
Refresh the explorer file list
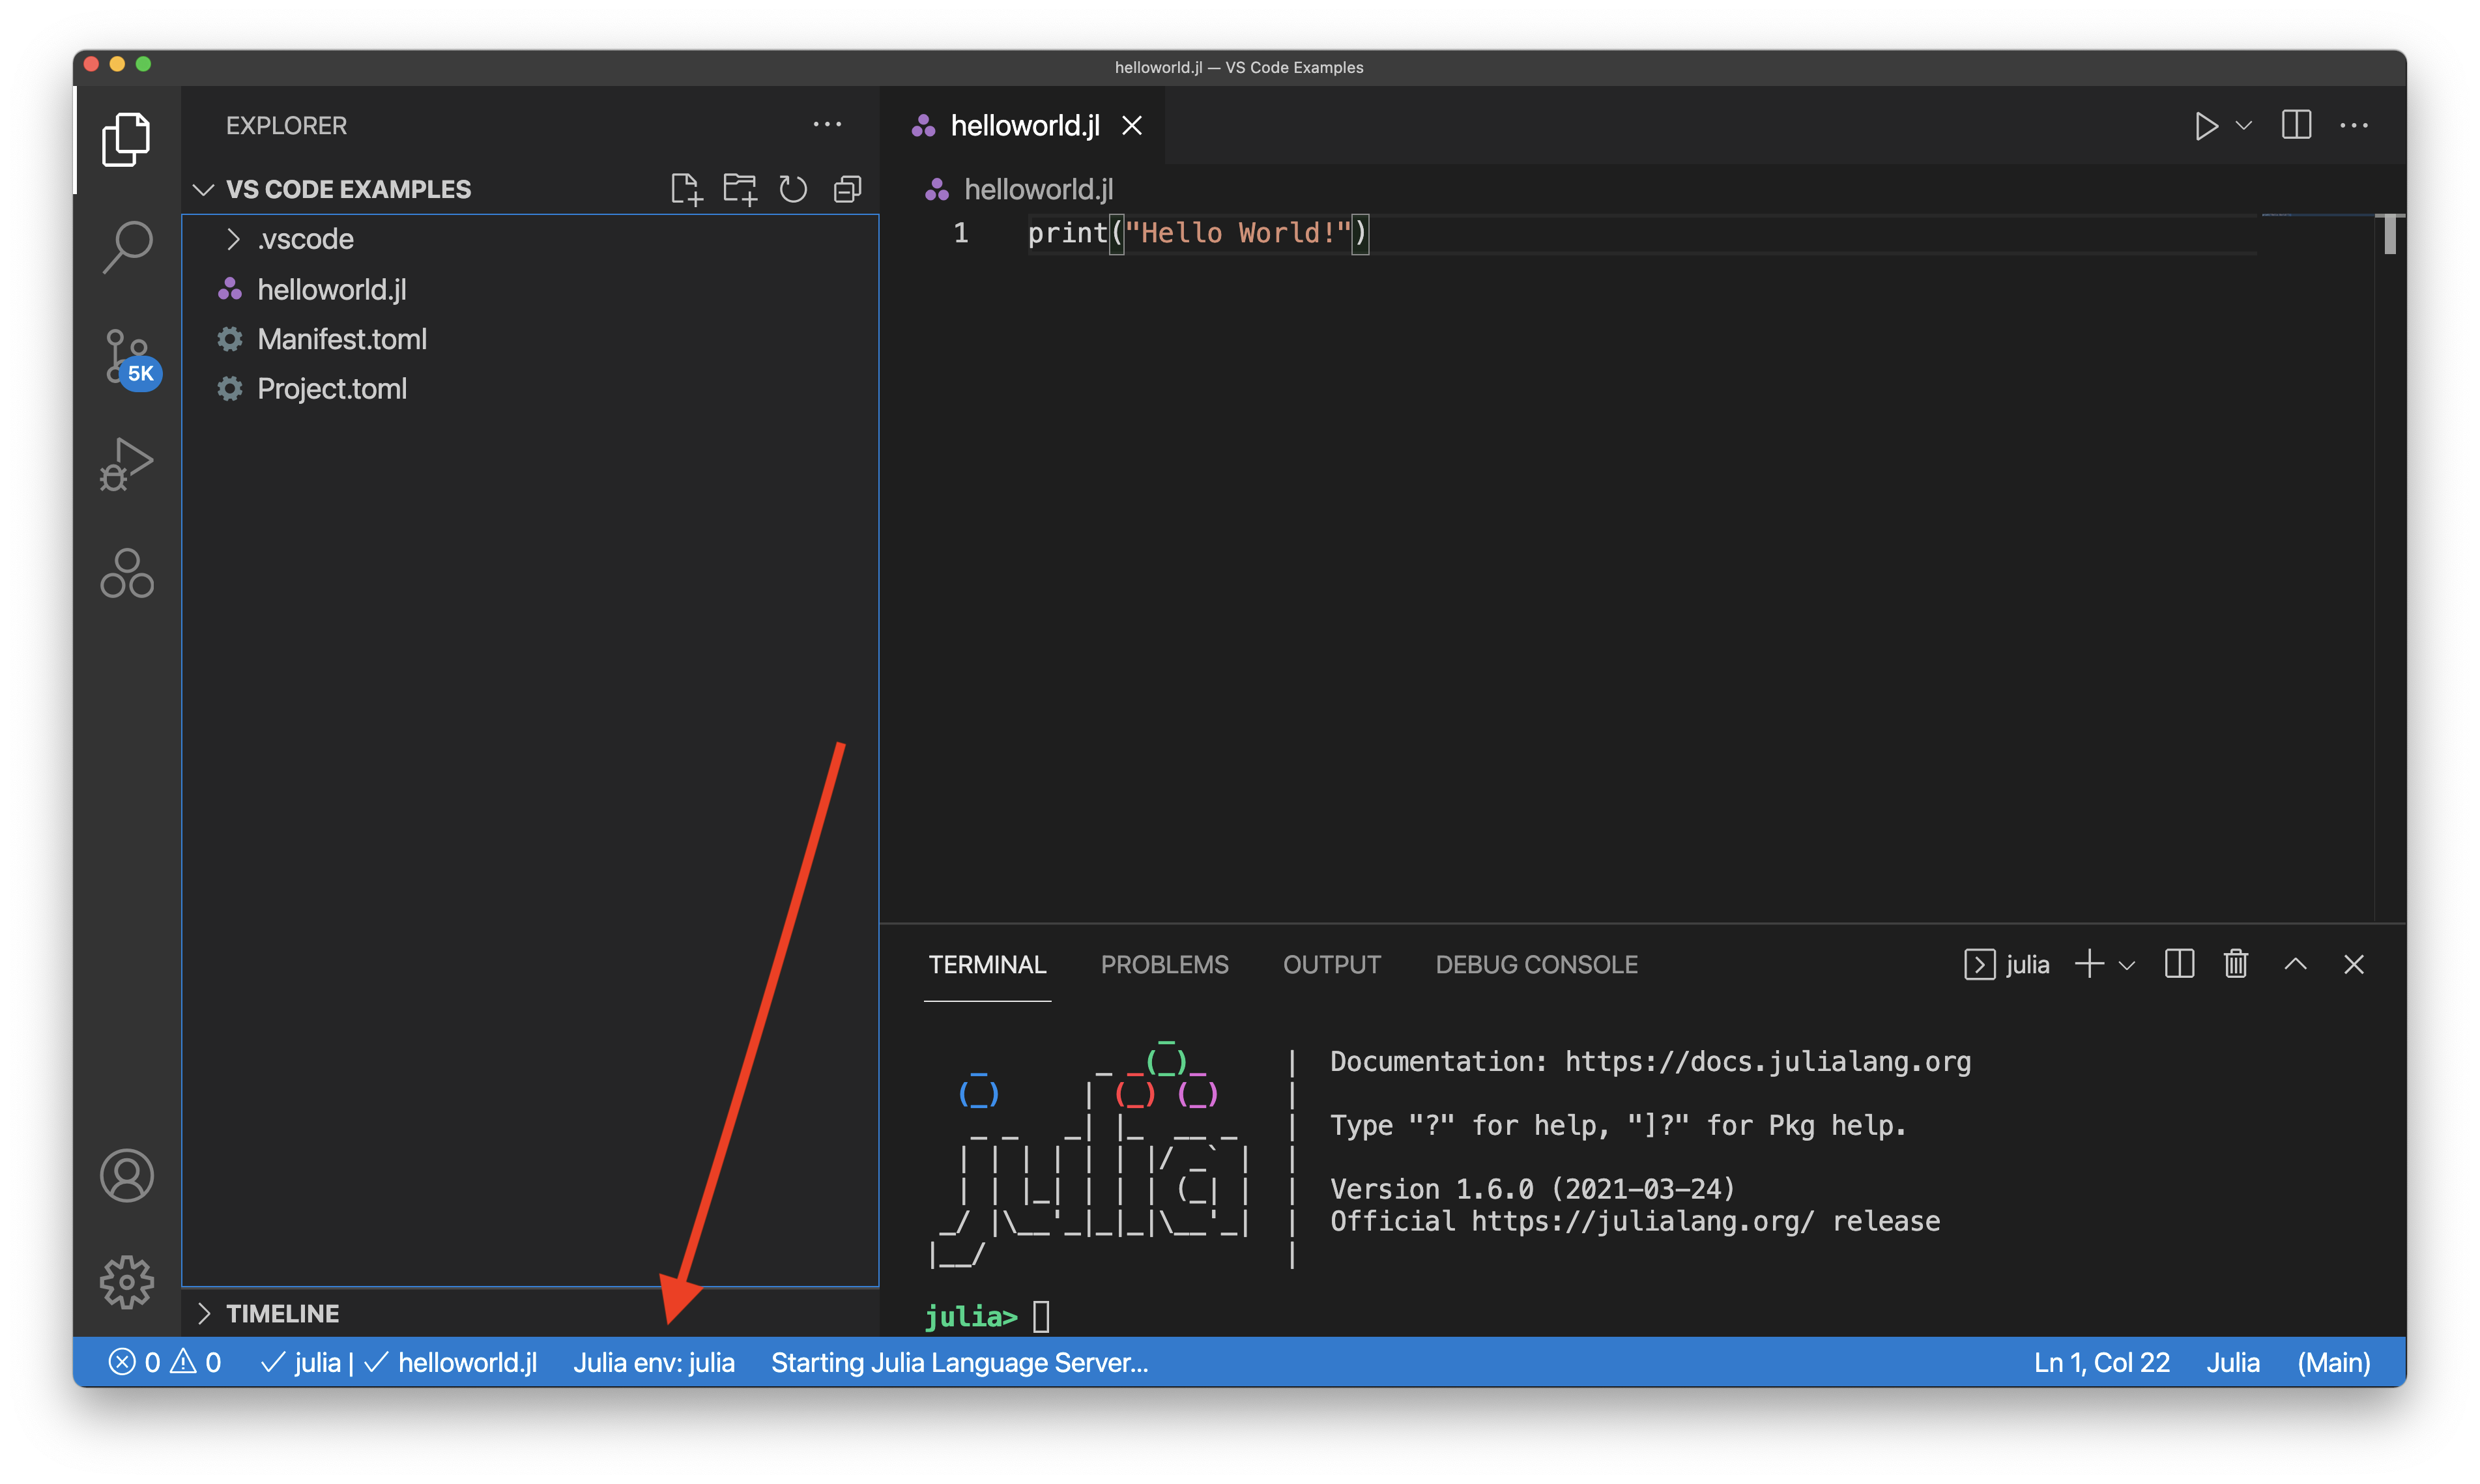tap(793, 189)
